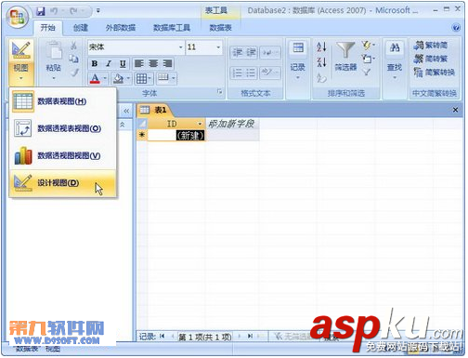The height and width of the screenshot is (358, 468).
Task: Toggle underline formatting
Action: [x=123, y=64]
